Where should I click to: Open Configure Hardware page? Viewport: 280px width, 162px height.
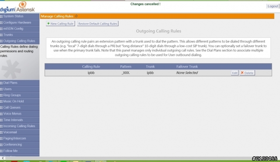(x=20, y=22)
